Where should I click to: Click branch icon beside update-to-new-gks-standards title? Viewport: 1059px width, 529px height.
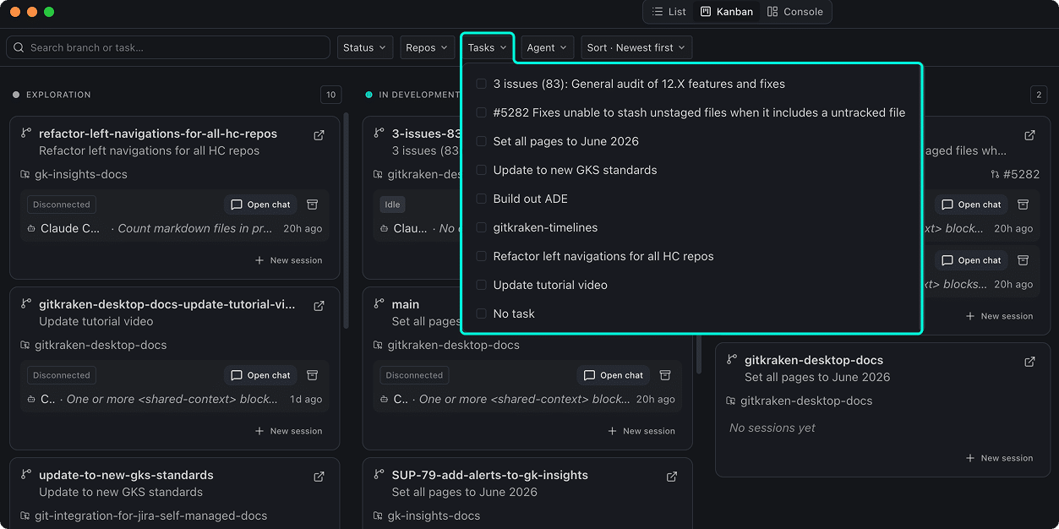26,475
